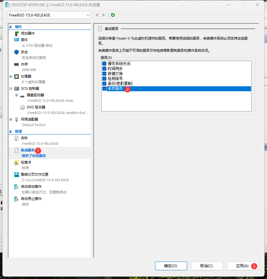Toggle 备份(卷影复制) checkbox
267x279 pixels.
[104, 84]
